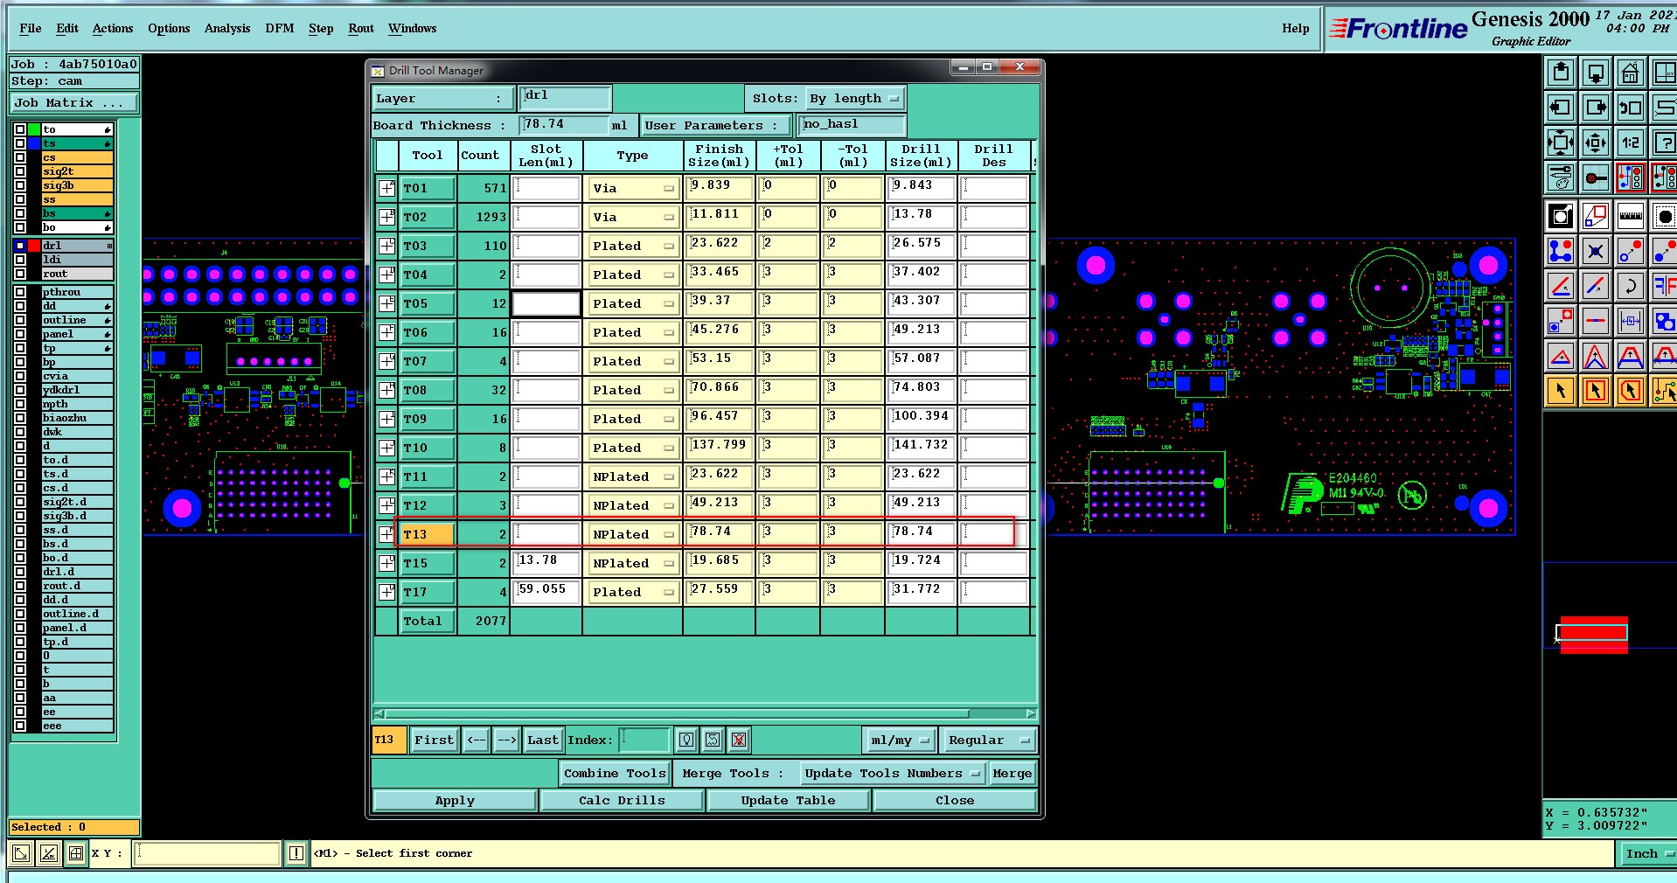Image resolution: width=1677 pixels, height=883 pixels.
Task: Click the ruler measure icon
Action: [x=1630, y=216]
